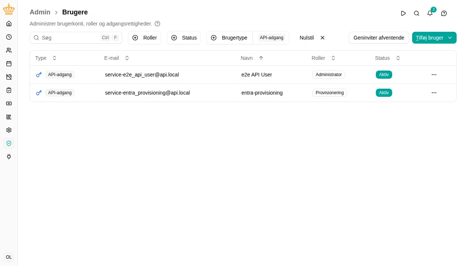Click Nulstil to reset filters

pyautogui.click(x=312, y=38)
